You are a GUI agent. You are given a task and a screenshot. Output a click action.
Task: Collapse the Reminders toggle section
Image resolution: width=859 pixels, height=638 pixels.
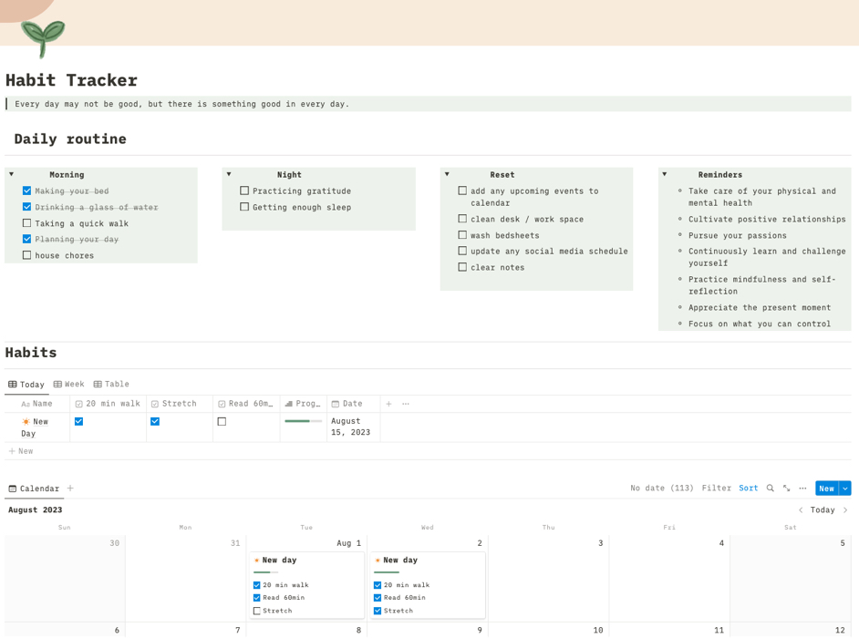pos(665,174)
